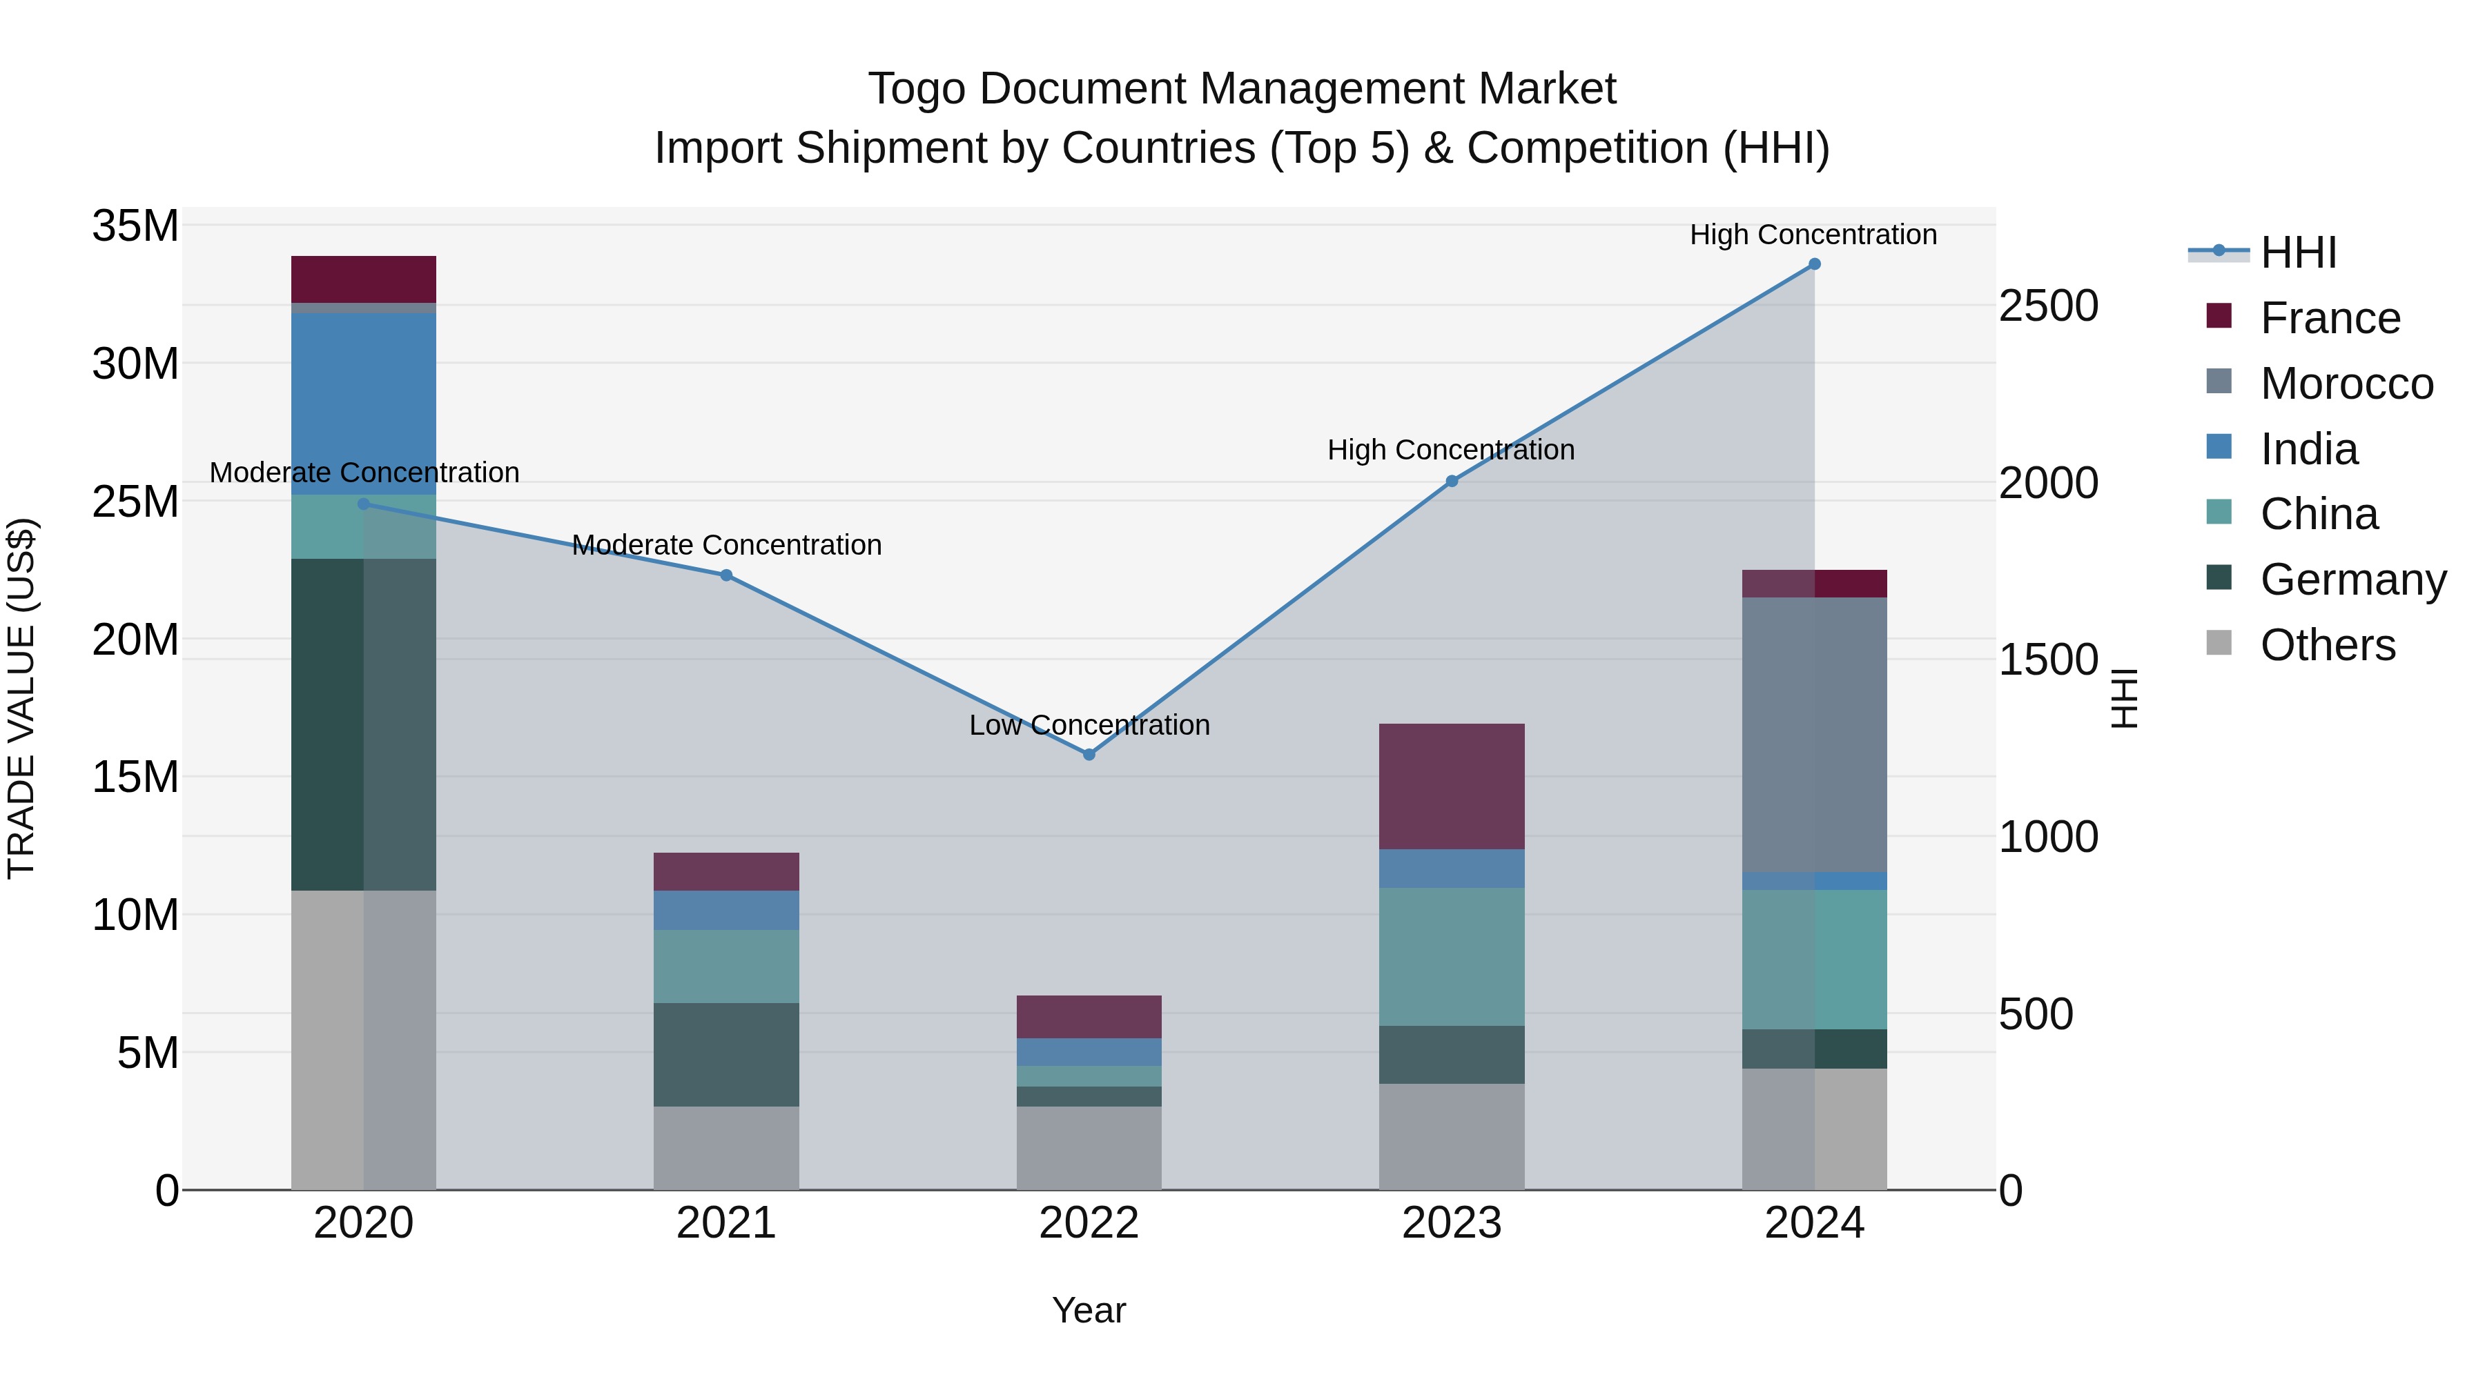Click the 'High Concentration' label near 2024
The image size is (2485, 1397).
(1813, 235)
